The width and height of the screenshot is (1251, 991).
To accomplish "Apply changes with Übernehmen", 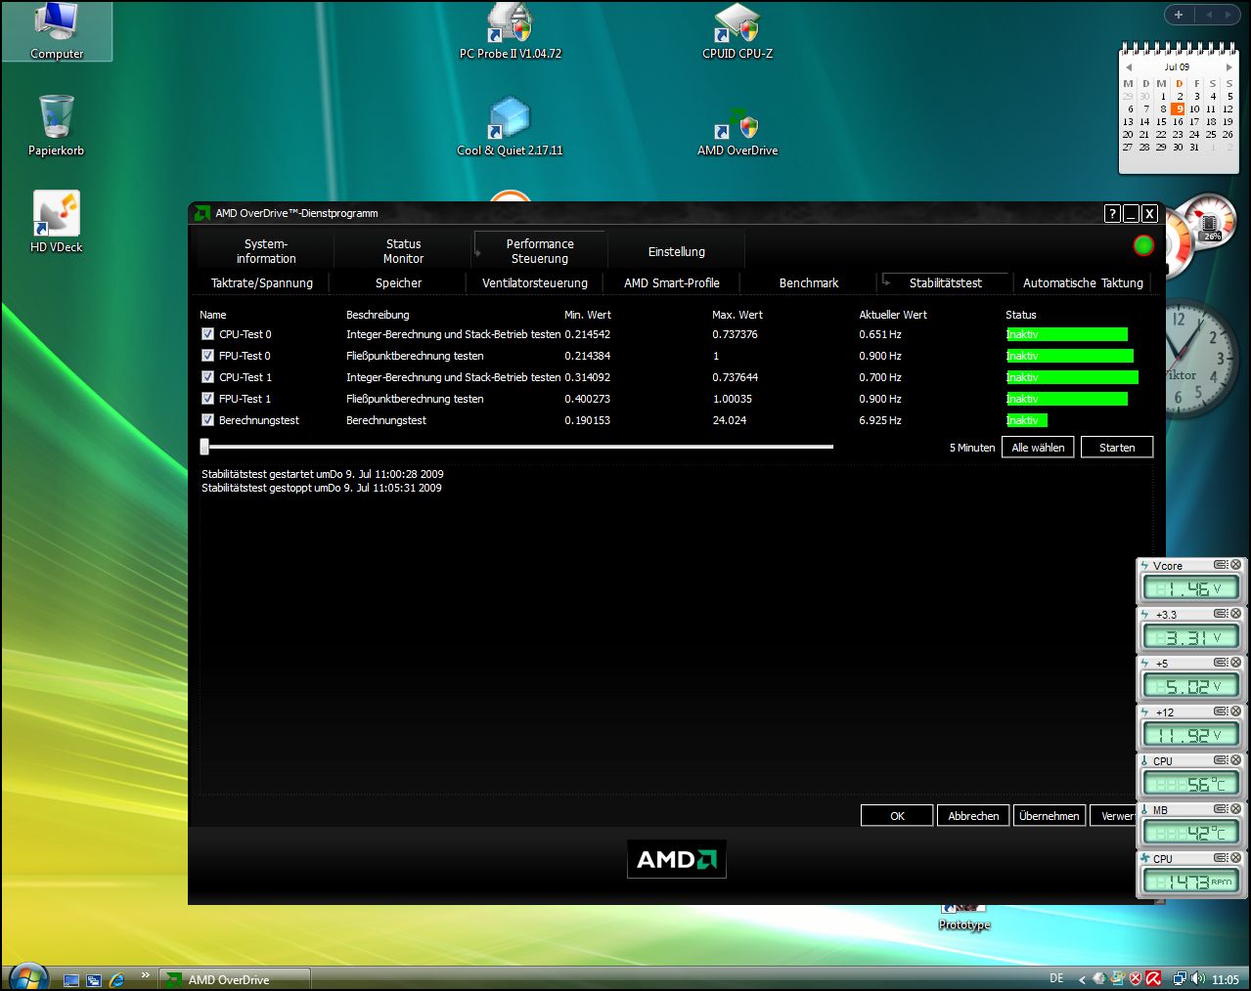I will [1050, 816].
